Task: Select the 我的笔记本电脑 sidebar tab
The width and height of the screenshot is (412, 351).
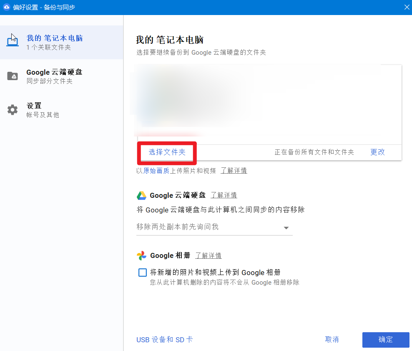Action: click(61, 42)
